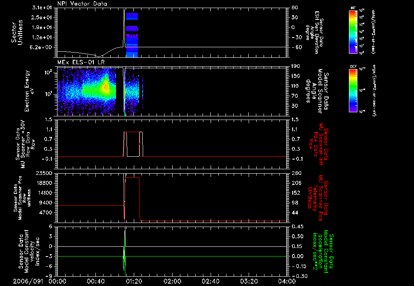Click the 2.5e+01 sector tick value
Screen dimensions: 414x286
pos(42,17)
